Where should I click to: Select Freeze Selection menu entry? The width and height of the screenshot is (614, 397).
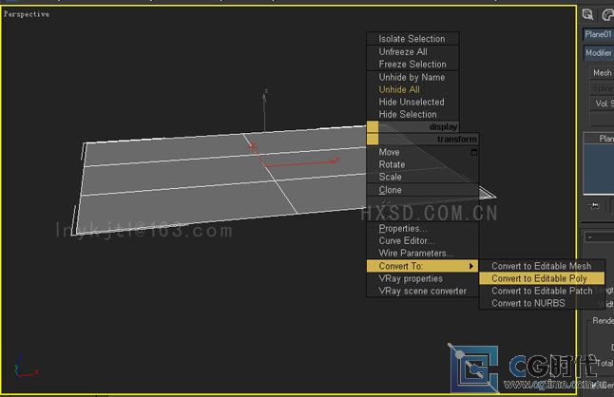click(412, 65)
